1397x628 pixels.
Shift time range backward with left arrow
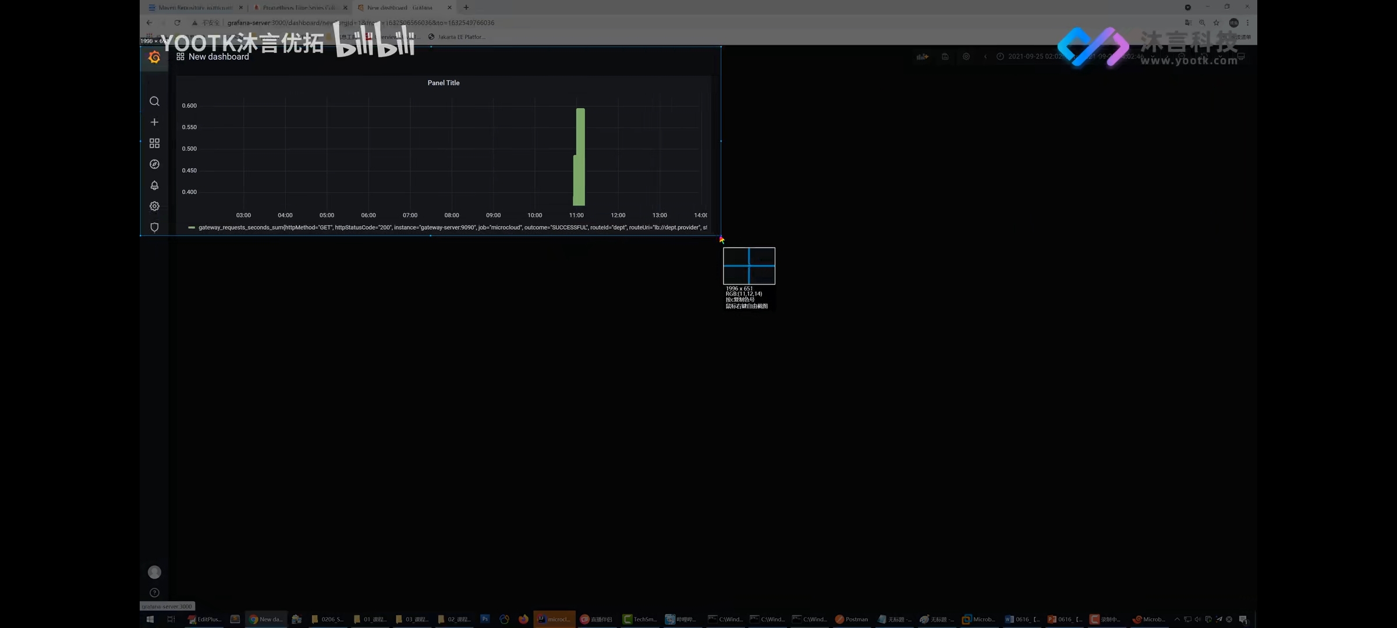point(985,56)
